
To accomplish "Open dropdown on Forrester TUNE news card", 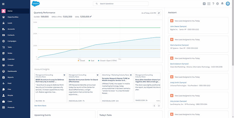I will pyautogui.click(x=131, y=75).
